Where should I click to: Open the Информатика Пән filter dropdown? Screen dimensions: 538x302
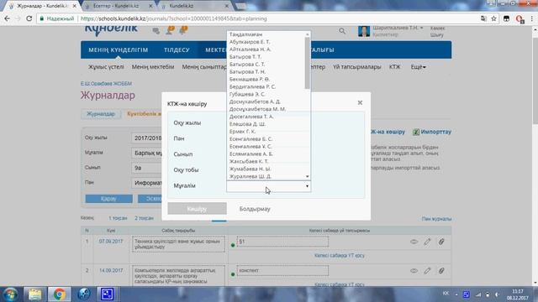coord(148,183)
